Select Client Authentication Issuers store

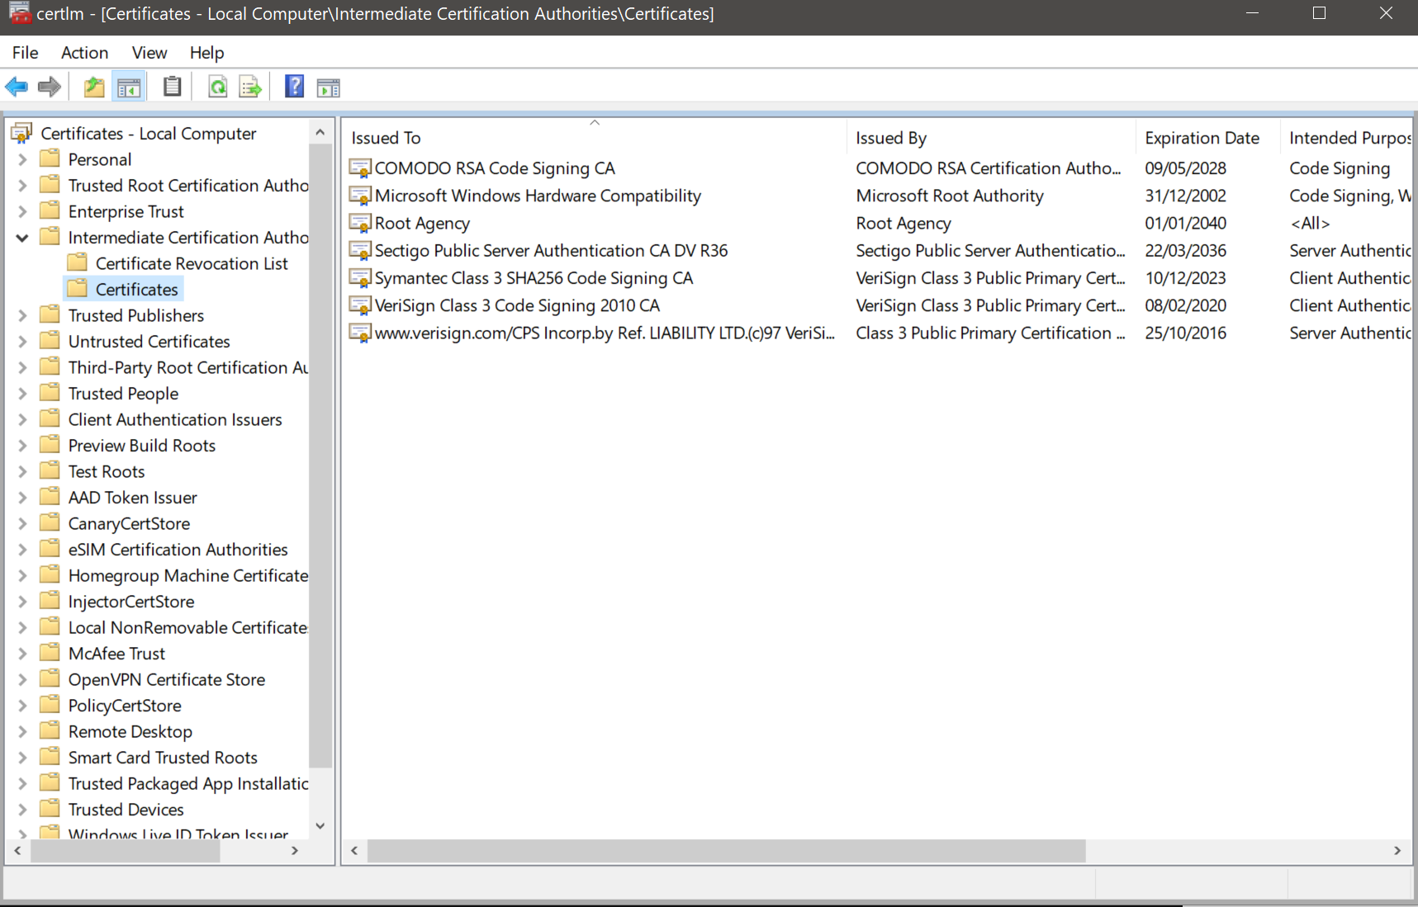(175, 419)
